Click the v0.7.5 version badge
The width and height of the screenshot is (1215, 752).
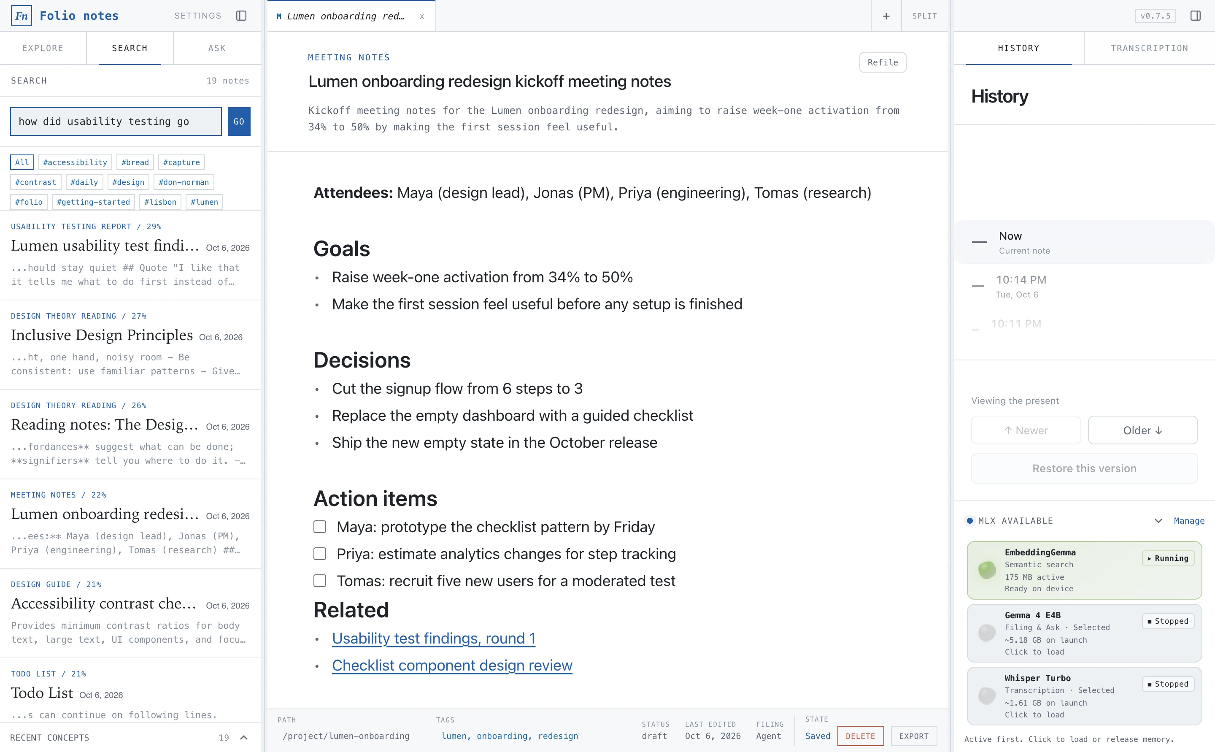[x=1156, y=16]
